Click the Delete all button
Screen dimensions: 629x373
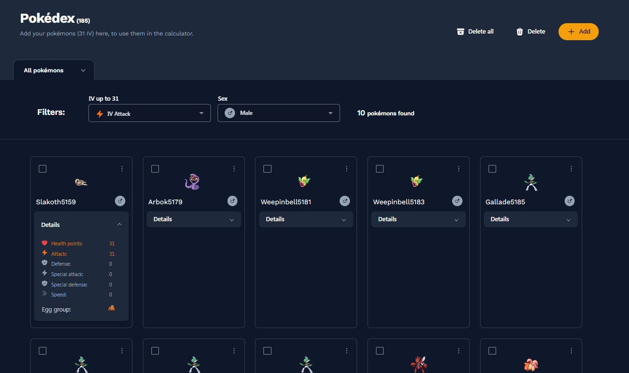[x=475, y=32]
